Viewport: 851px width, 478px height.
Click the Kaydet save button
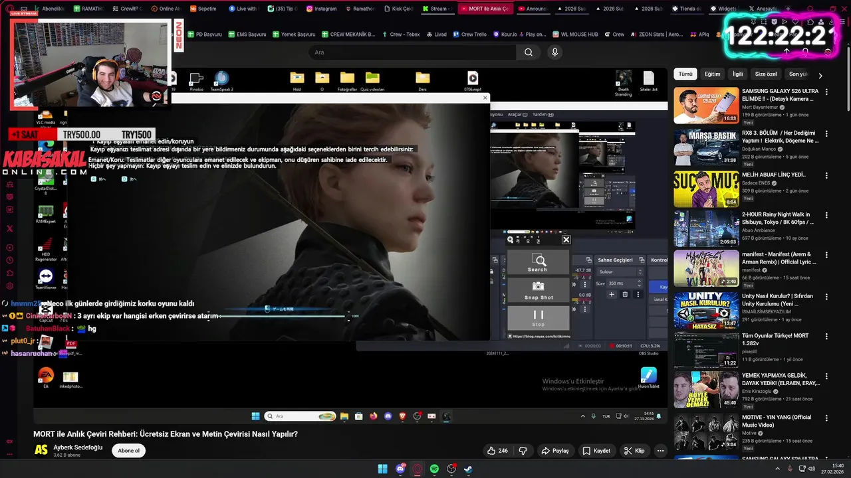(596, 451)
